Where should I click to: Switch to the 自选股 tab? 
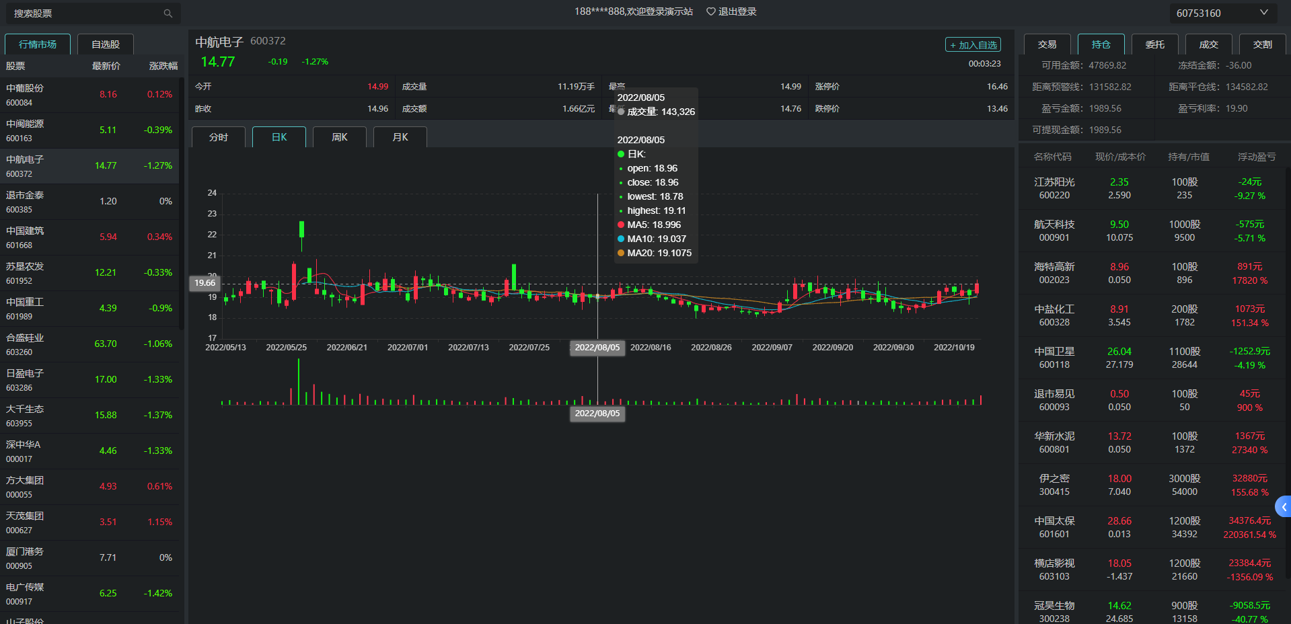tap(106, 44)
